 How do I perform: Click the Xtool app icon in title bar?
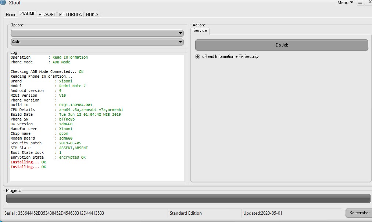[x=3, y=2]
